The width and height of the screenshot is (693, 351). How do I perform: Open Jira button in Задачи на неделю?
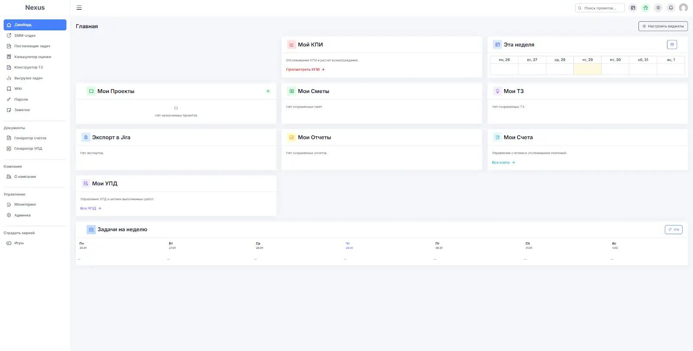[674, 229]
